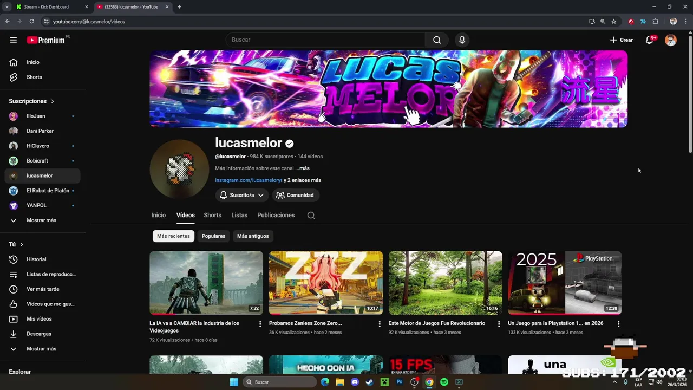Viewport: 693px width, 390px height.
Task: Expand Mostrar más under Tú section
Action: [42, 349]
